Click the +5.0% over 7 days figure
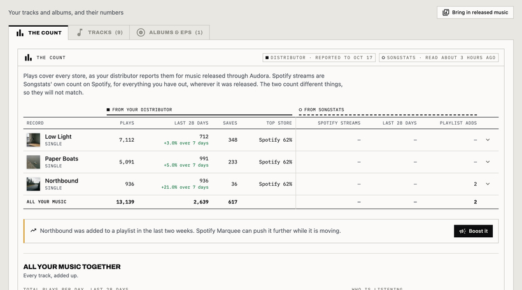The image size is (522, 290). point(186,165)
